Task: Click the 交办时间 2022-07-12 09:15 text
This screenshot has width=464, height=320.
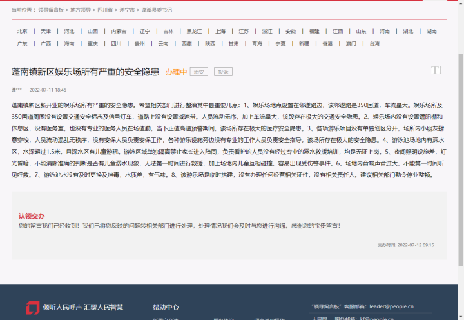Action: pos(405,245)
